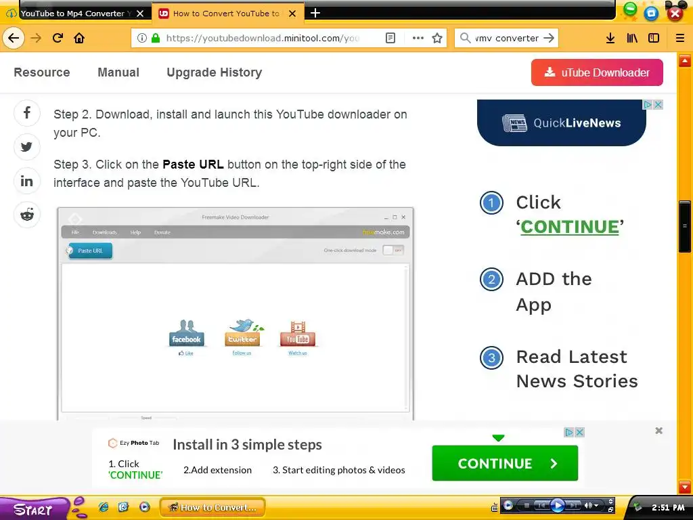Share the article on Reddit
693x520 pixels.
pyautogui.click(x=27, y=215)
